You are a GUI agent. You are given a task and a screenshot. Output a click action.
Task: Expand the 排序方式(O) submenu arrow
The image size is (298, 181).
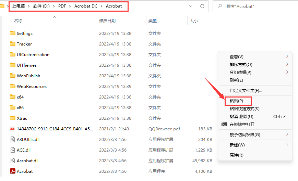tap(287, 64)
